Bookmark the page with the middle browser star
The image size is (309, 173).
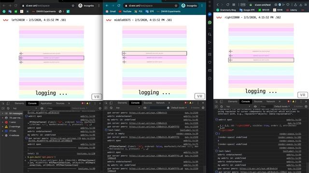176,6
